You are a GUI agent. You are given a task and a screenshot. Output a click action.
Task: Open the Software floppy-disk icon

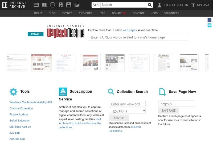click(69, 5)
